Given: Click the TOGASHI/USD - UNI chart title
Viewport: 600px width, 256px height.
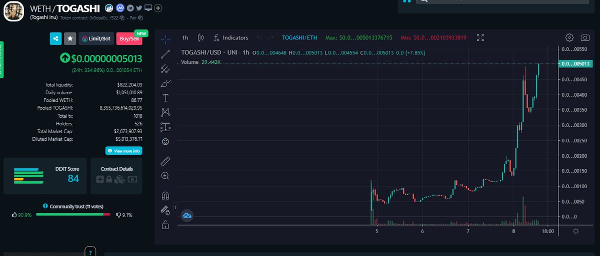Looking at the screenshot, I should click(210, 52).
